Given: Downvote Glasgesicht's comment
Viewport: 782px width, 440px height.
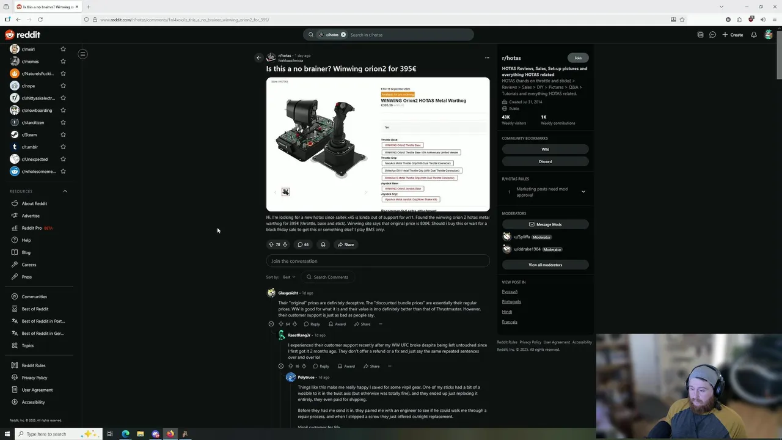Looking at the screenshot, I should 294,324.
